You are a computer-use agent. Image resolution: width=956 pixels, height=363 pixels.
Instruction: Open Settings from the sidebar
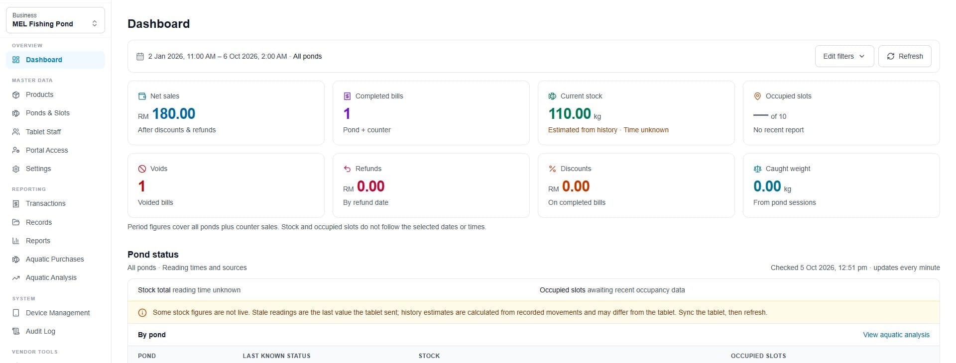[55, 169]
